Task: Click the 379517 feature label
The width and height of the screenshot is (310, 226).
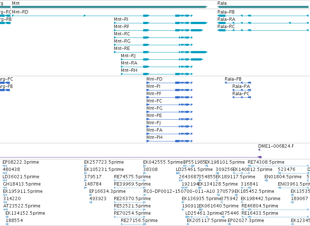Action: [x=93, y=177]
